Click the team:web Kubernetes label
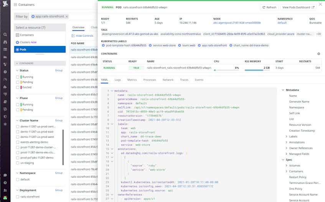Viewport: 325px width, 202px height. pos(187,45)
